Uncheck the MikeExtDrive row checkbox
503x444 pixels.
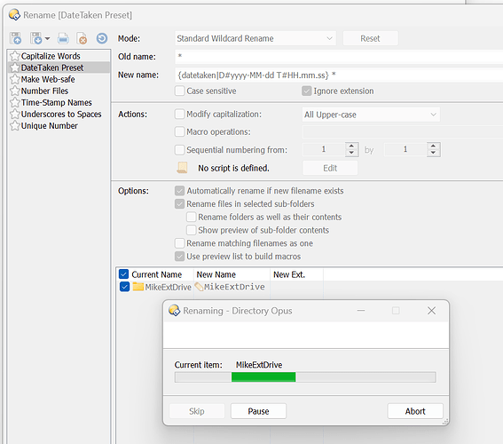124,287
